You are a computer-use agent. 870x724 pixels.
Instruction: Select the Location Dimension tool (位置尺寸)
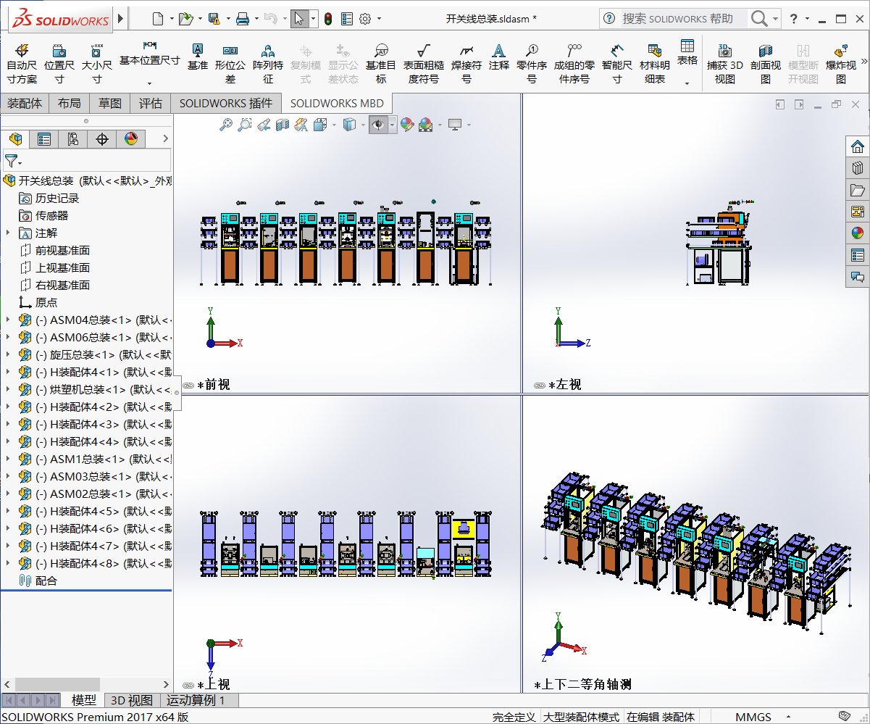click(59, 63)
